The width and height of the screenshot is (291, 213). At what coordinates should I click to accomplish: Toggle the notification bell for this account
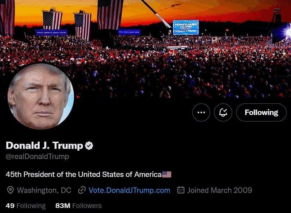click(x=223, y=112)
